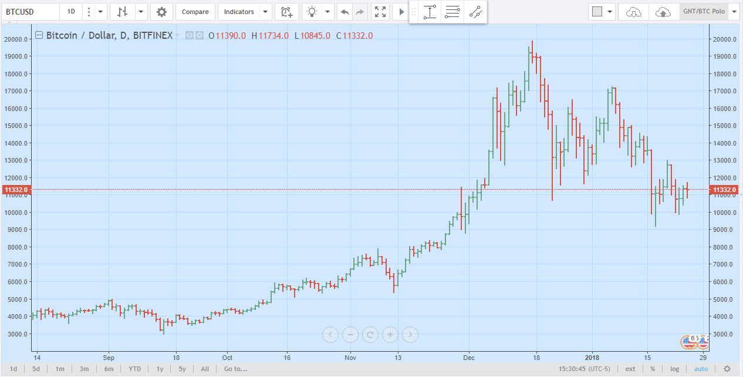Select the 3m time range
Image resolution: width=743 pixels, height=377 pixels.
[84, 369]
